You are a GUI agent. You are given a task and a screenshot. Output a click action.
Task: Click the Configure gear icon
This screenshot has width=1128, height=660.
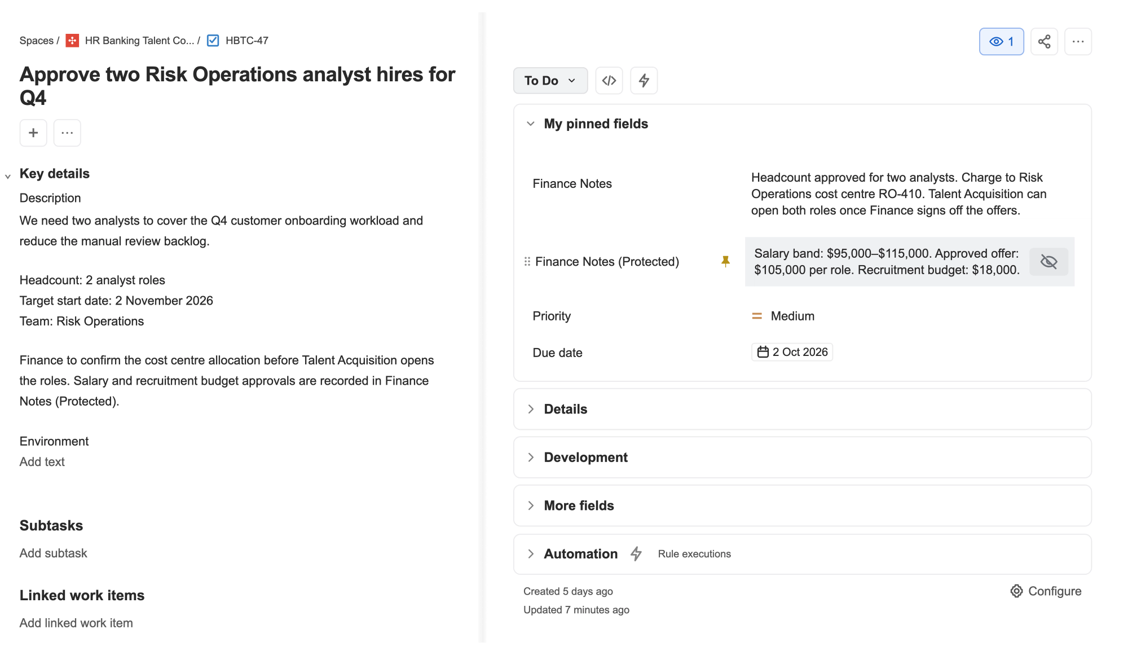point(1016,591)
